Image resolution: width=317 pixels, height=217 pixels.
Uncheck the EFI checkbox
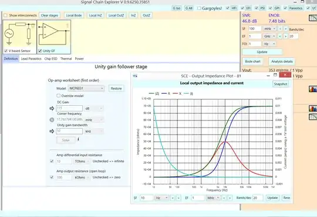coord(242,8)
